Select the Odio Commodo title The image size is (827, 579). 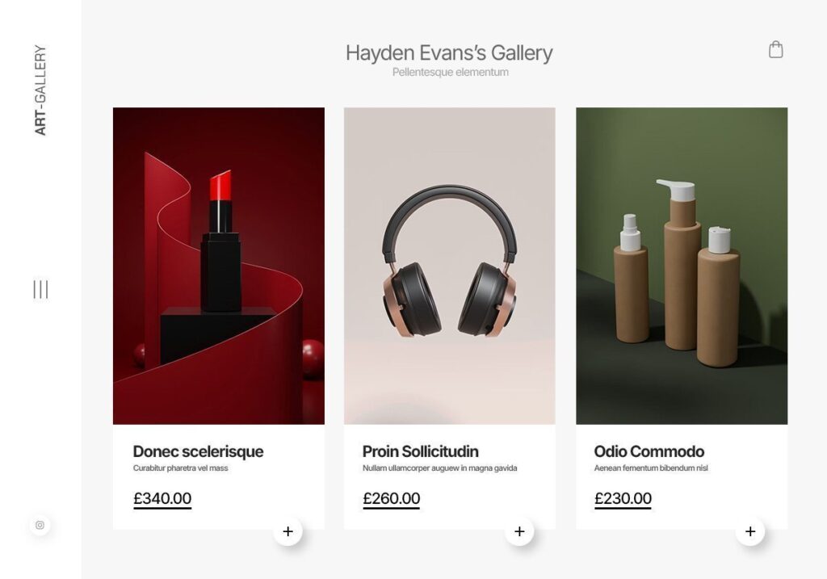[x=649, y=451]
